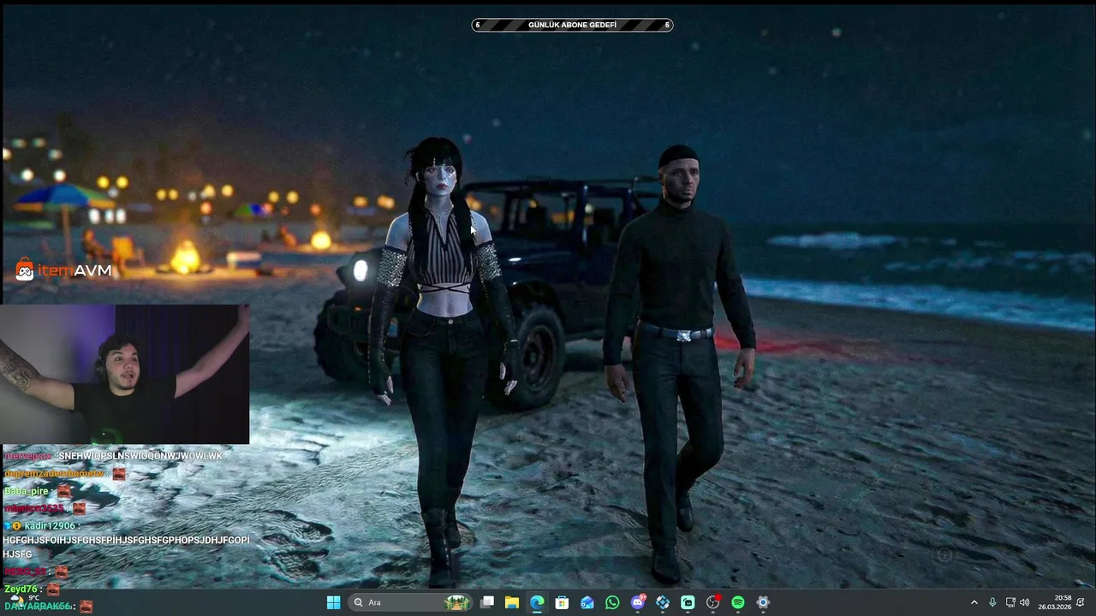The height and width of the screenshot is (616, 1096).
Task: Click the microphone tray icon
Action: 992,602
